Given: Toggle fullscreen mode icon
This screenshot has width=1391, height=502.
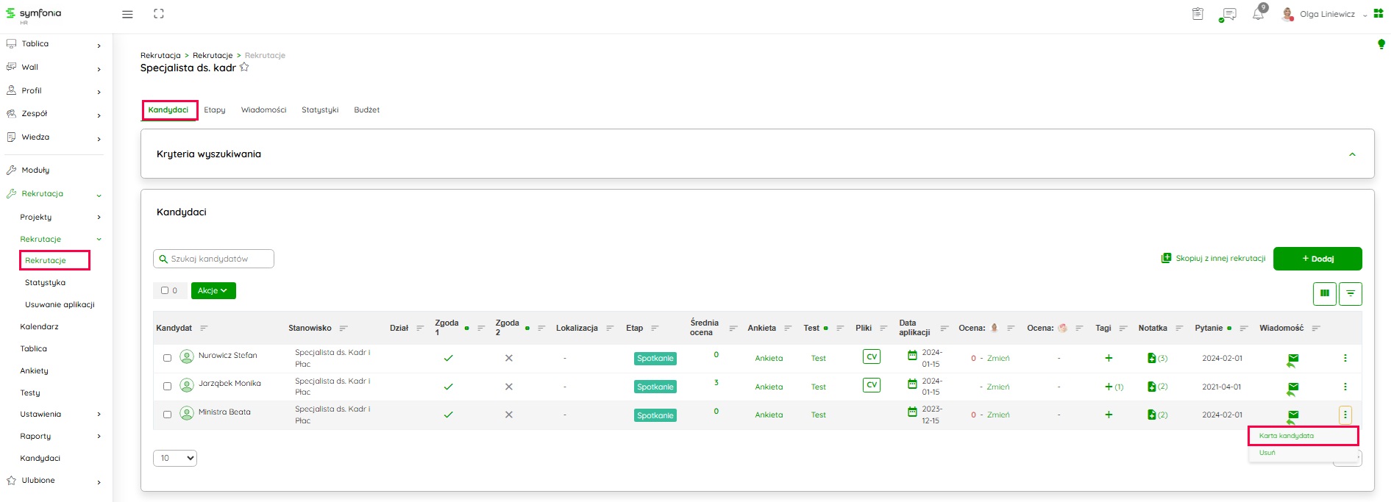Looking at the screenshot, I should point(159,14).
